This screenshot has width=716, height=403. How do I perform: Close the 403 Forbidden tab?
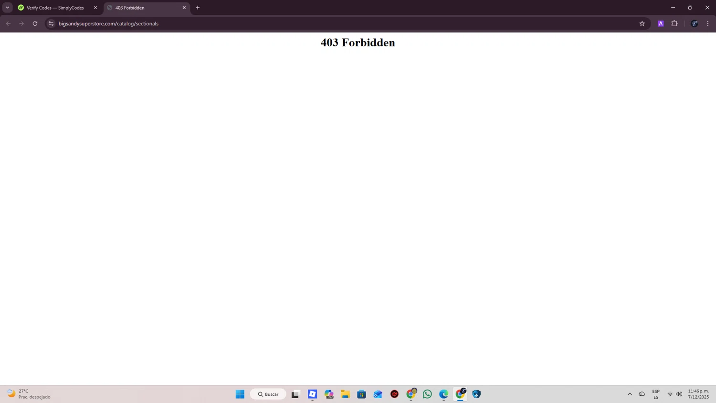tap(184, 8)
